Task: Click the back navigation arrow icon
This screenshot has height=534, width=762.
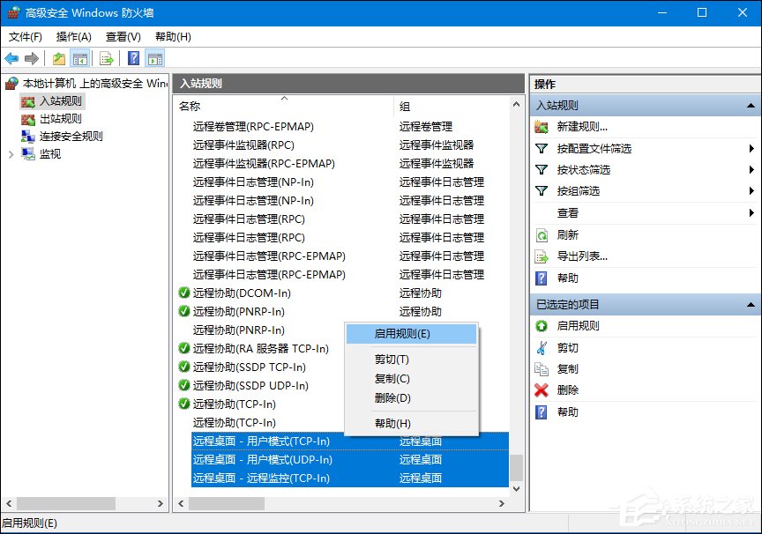Action: click(x=11, y=58)
